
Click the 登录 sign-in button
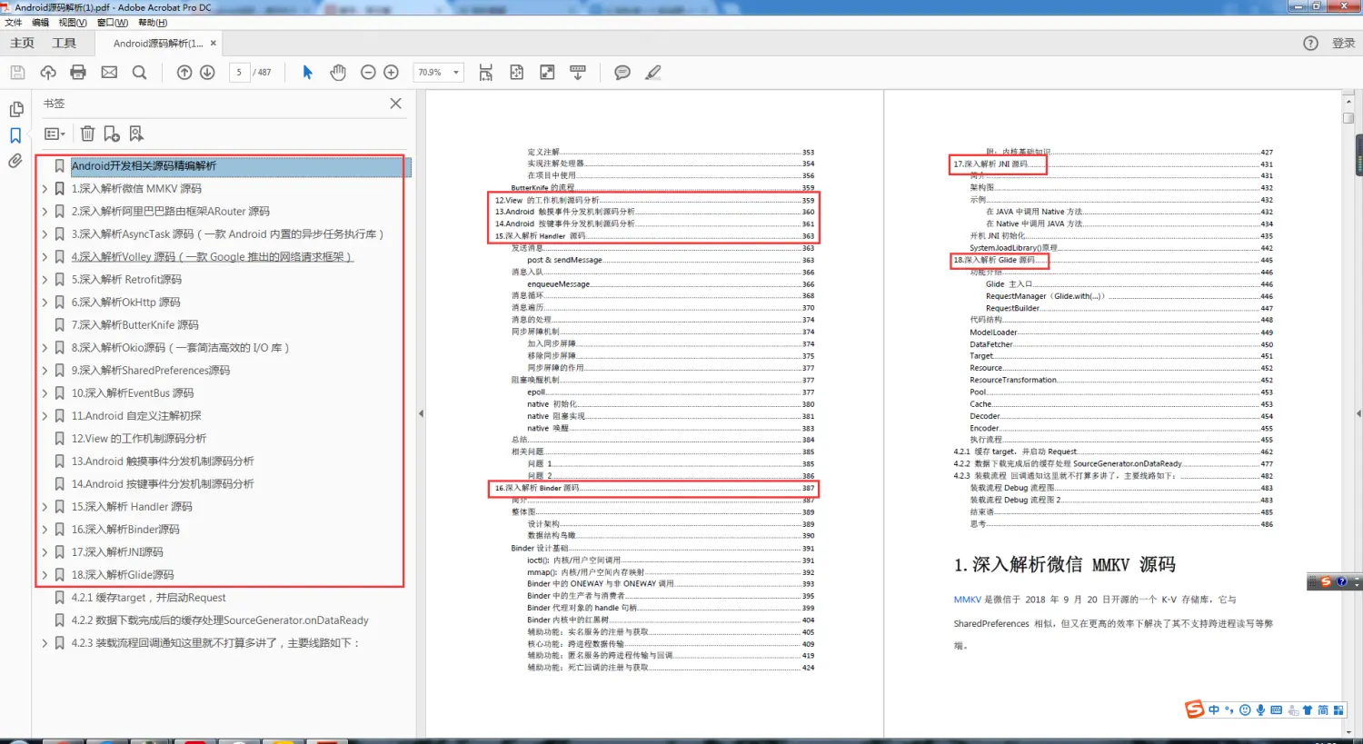point(1343,43)
